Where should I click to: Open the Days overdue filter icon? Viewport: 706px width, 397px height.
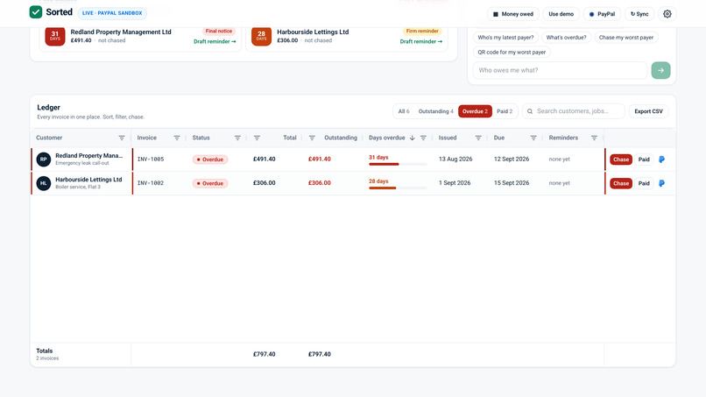click(x=423, y=138)
